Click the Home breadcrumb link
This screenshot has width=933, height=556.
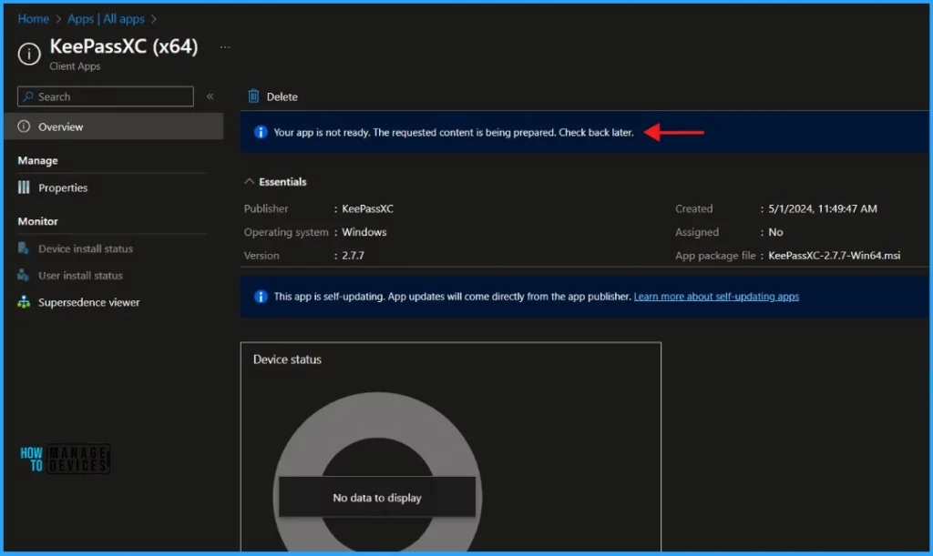(x=34, y=19)
